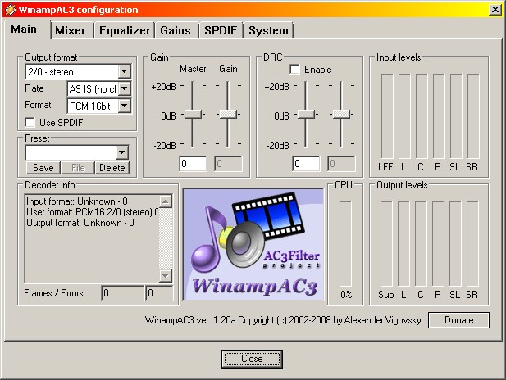Go to the SPDIF tab
506x380 pixels.
pyautogui.click(x=221, y=30)
